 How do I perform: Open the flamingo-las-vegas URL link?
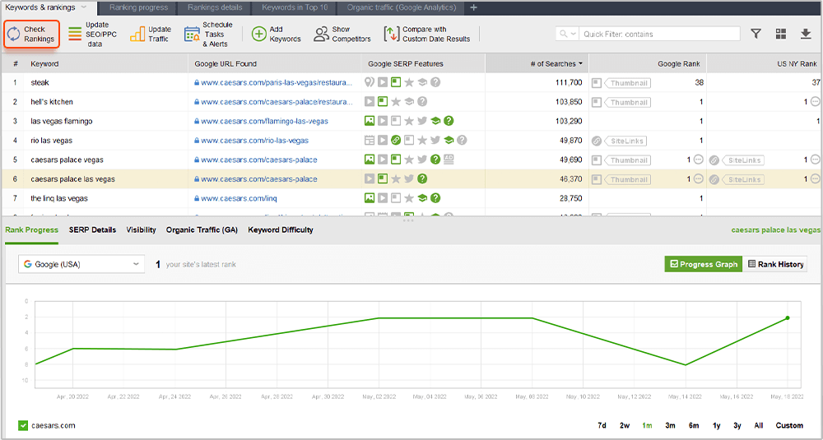(264, 121)
